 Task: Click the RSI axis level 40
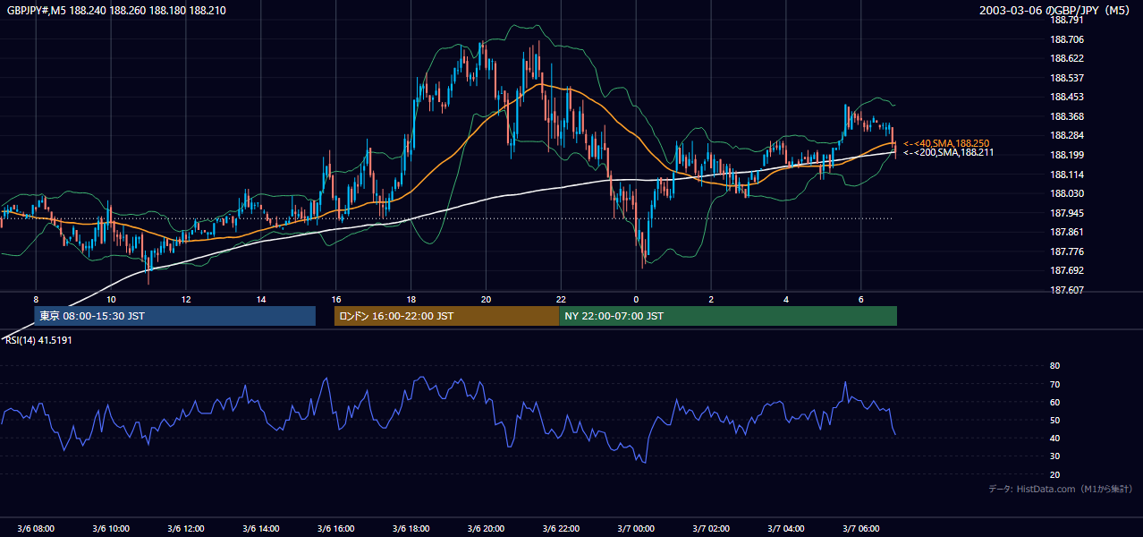click(x=1054, y=439)
